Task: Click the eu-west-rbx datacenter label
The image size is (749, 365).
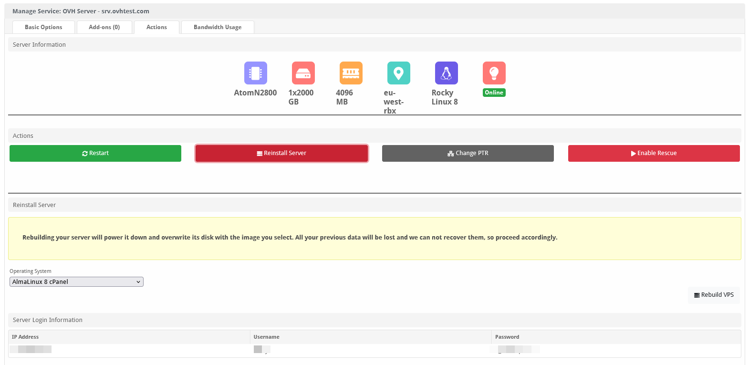Action: (394, 102)
